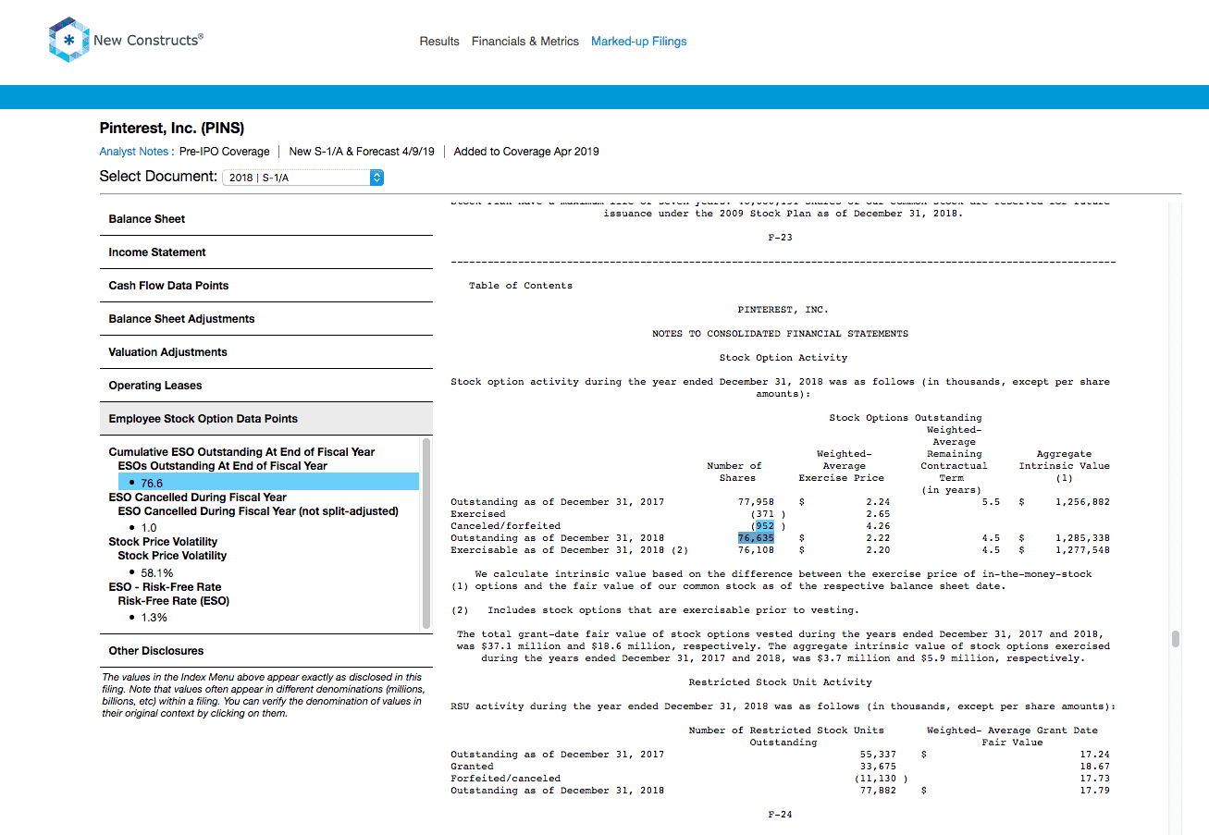
Task: Click the Stock Option Activity heading
Action: (783, 358)
